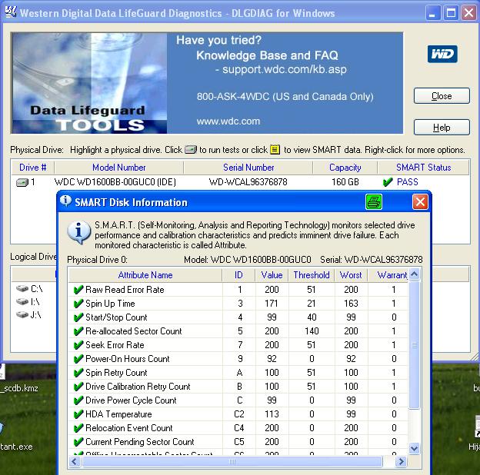Click the WD logo
480x475 pixels.
[x=442, y=54]
